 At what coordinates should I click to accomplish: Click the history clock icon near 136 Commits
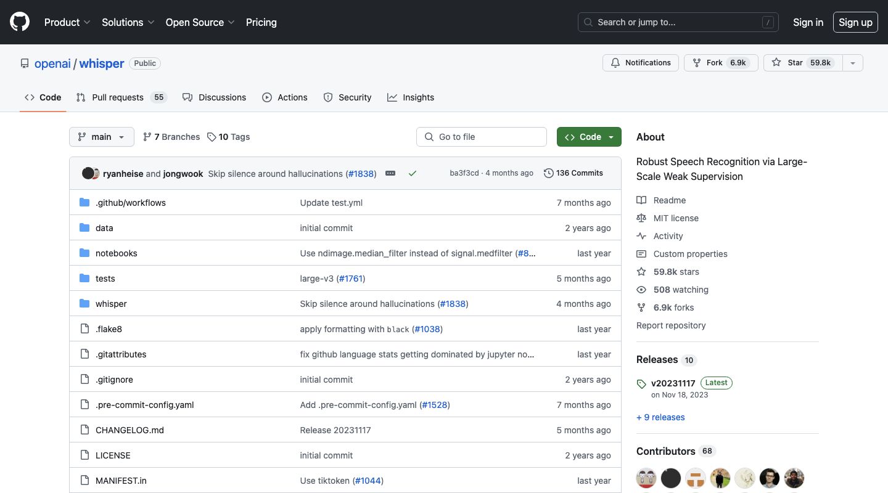coord(548,173)
